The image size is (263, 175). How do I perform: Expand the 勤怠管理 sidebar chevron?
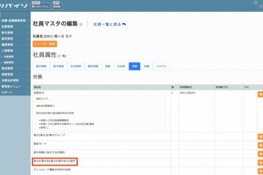(x=28, y=69)
